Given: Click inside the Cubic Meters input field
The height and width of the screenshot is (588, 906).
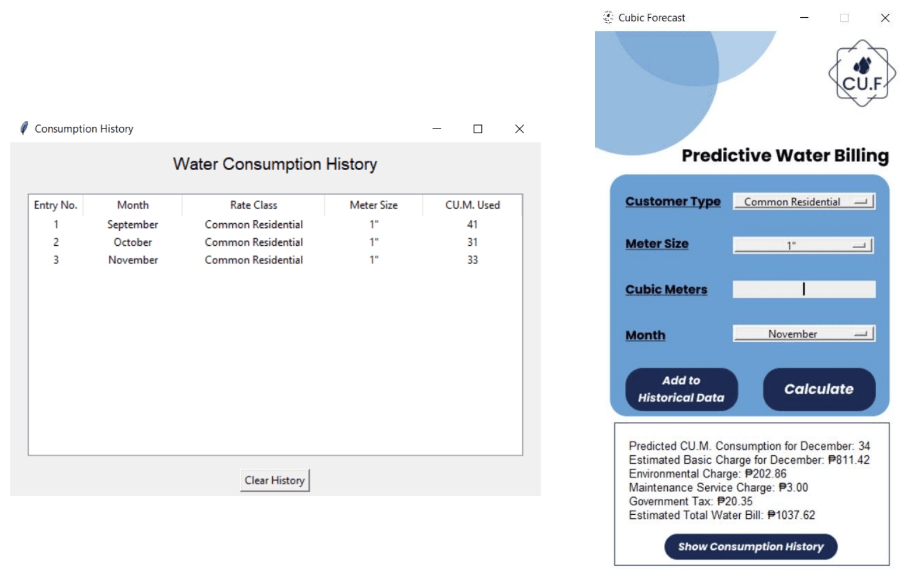Looking at the screenshot, I should tap(804, 289).
